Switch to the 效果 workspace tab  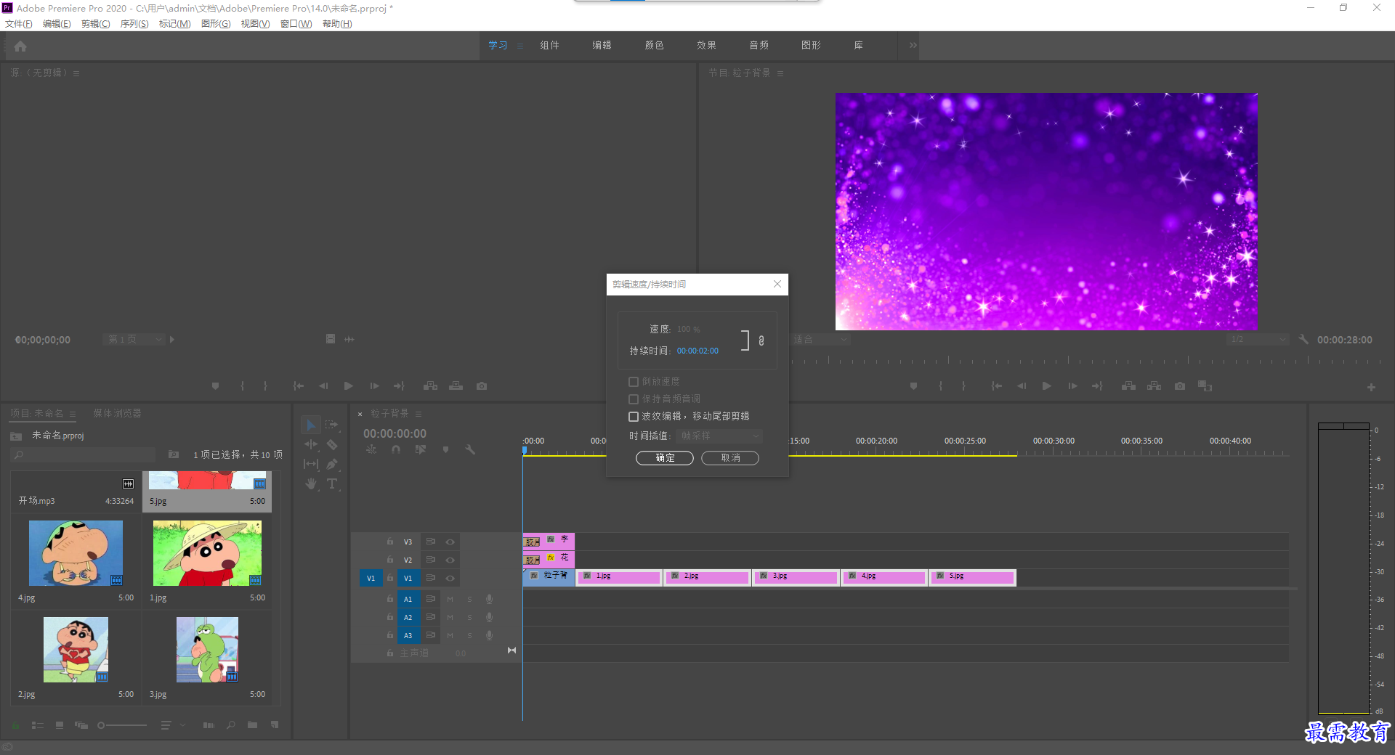(x=706, y=45)
